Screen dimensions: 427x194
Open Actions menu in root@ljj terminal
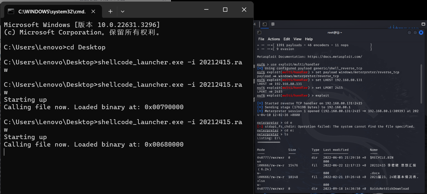[x=274, y=39]
